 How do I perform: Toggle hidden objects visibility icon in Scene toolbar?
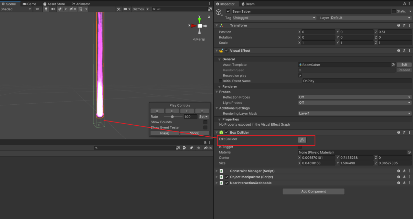pyautogui.click(x=73, y=9)
